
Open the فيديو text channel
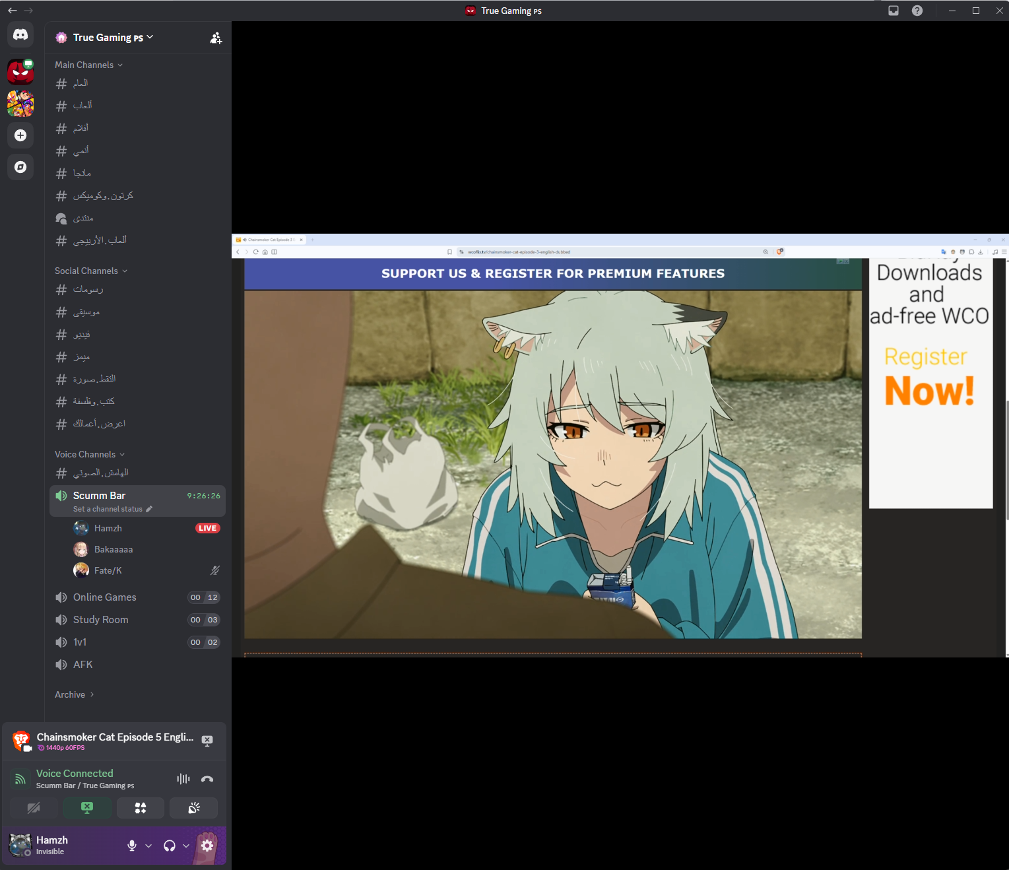click(137, 334)
